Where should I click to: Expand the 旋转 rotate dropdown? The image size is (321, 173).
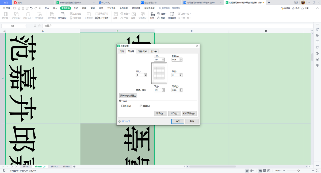(x=166, y=18)
